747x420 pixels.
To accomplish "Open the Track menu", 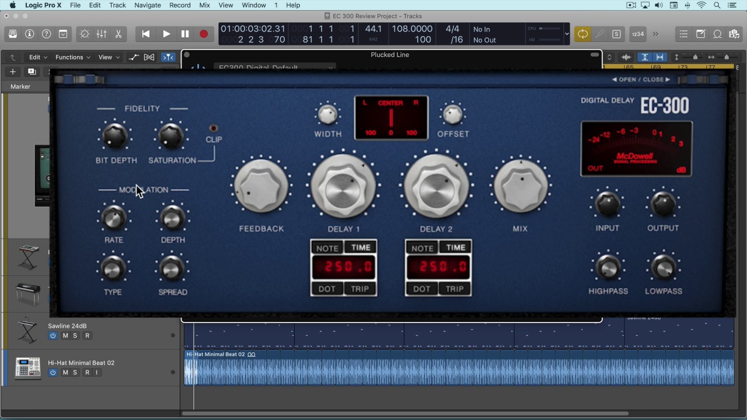I will click(117, 5).
